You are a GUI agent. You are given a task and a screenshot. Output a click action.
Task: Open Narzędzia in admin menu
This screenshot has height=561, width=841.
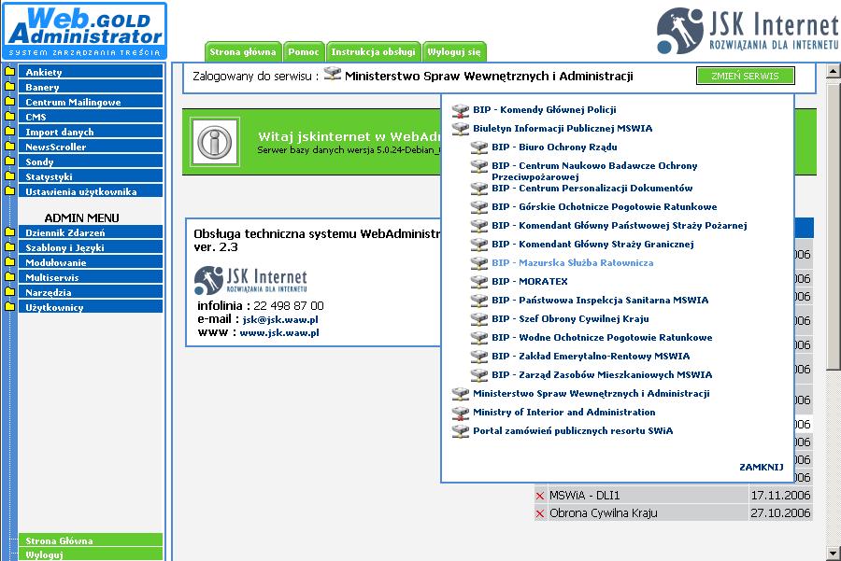[91, 292]
